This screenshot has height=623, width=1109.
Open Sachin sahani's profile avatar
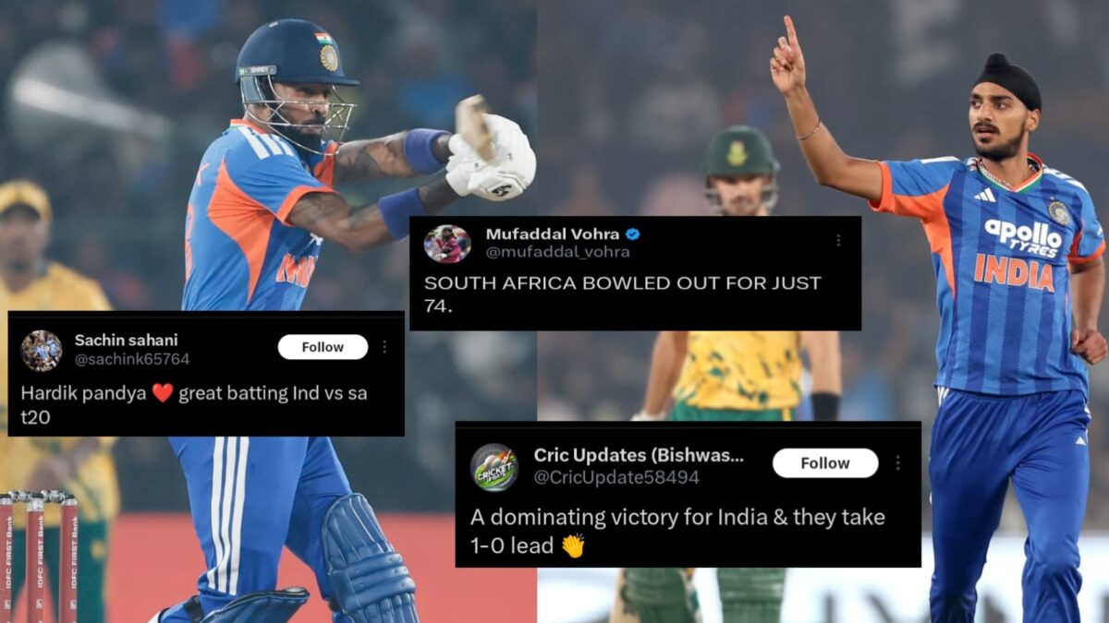(x=41, y=350)
